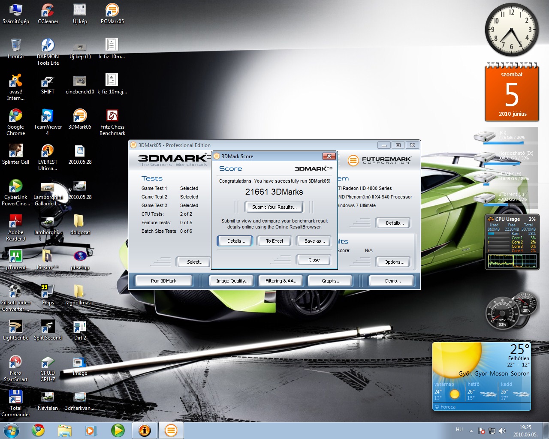Viewport: 549px width, 439px height.
Task: Open TeamViewer 4 shortcut
Action: [x=48, y=122]
